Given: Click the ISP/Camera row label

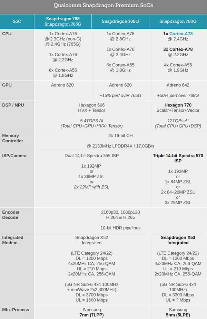Looking at the screenshot, I should click(x=14, y=156).
